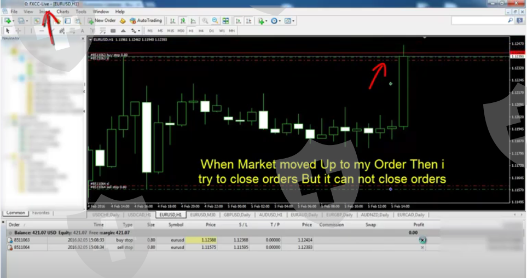Select the triangle shape tool
The width and height of the screenshot is (527, 278).
coord(123,31)
